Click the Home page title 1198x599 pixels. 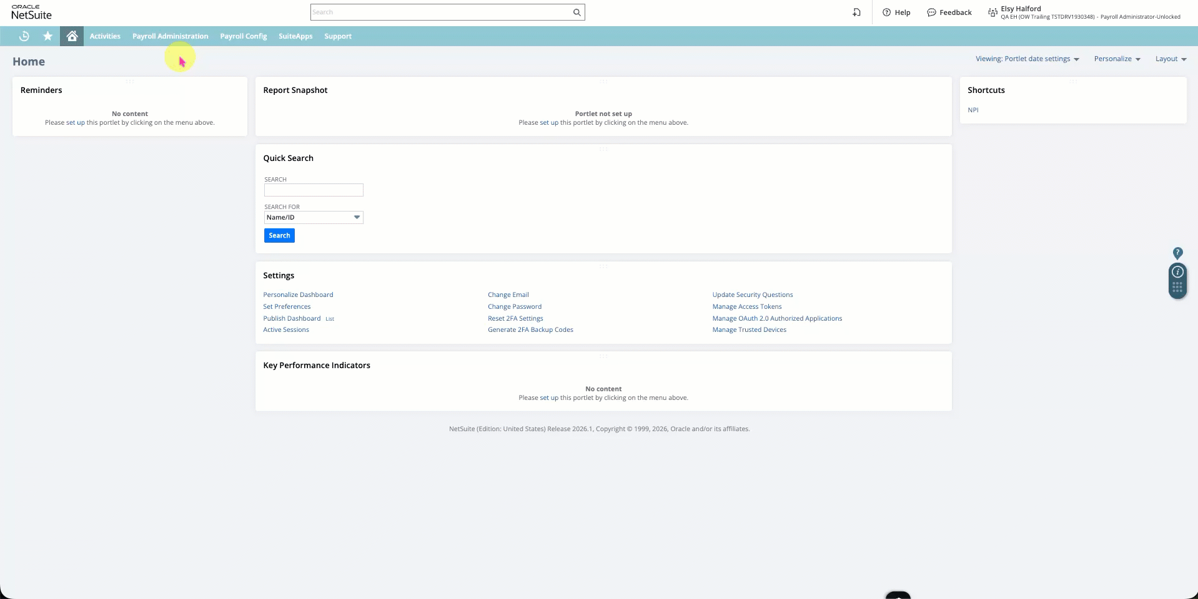(29, 62)
